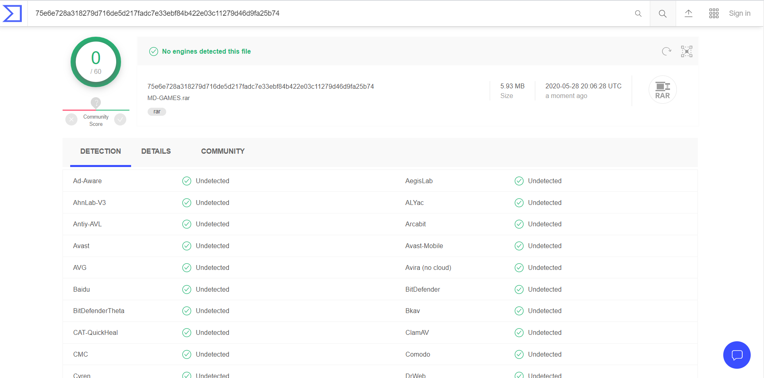The image size is (764, 378).
Task: Click the community score question marker
Action: (x=96, y=103)
